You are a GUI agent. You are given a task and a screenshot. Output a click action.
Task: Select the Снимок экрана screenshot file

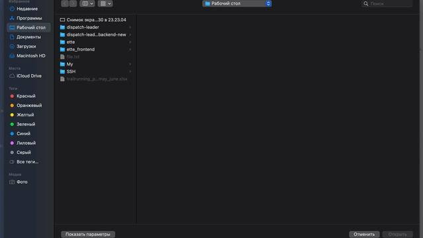coord(93,20)
